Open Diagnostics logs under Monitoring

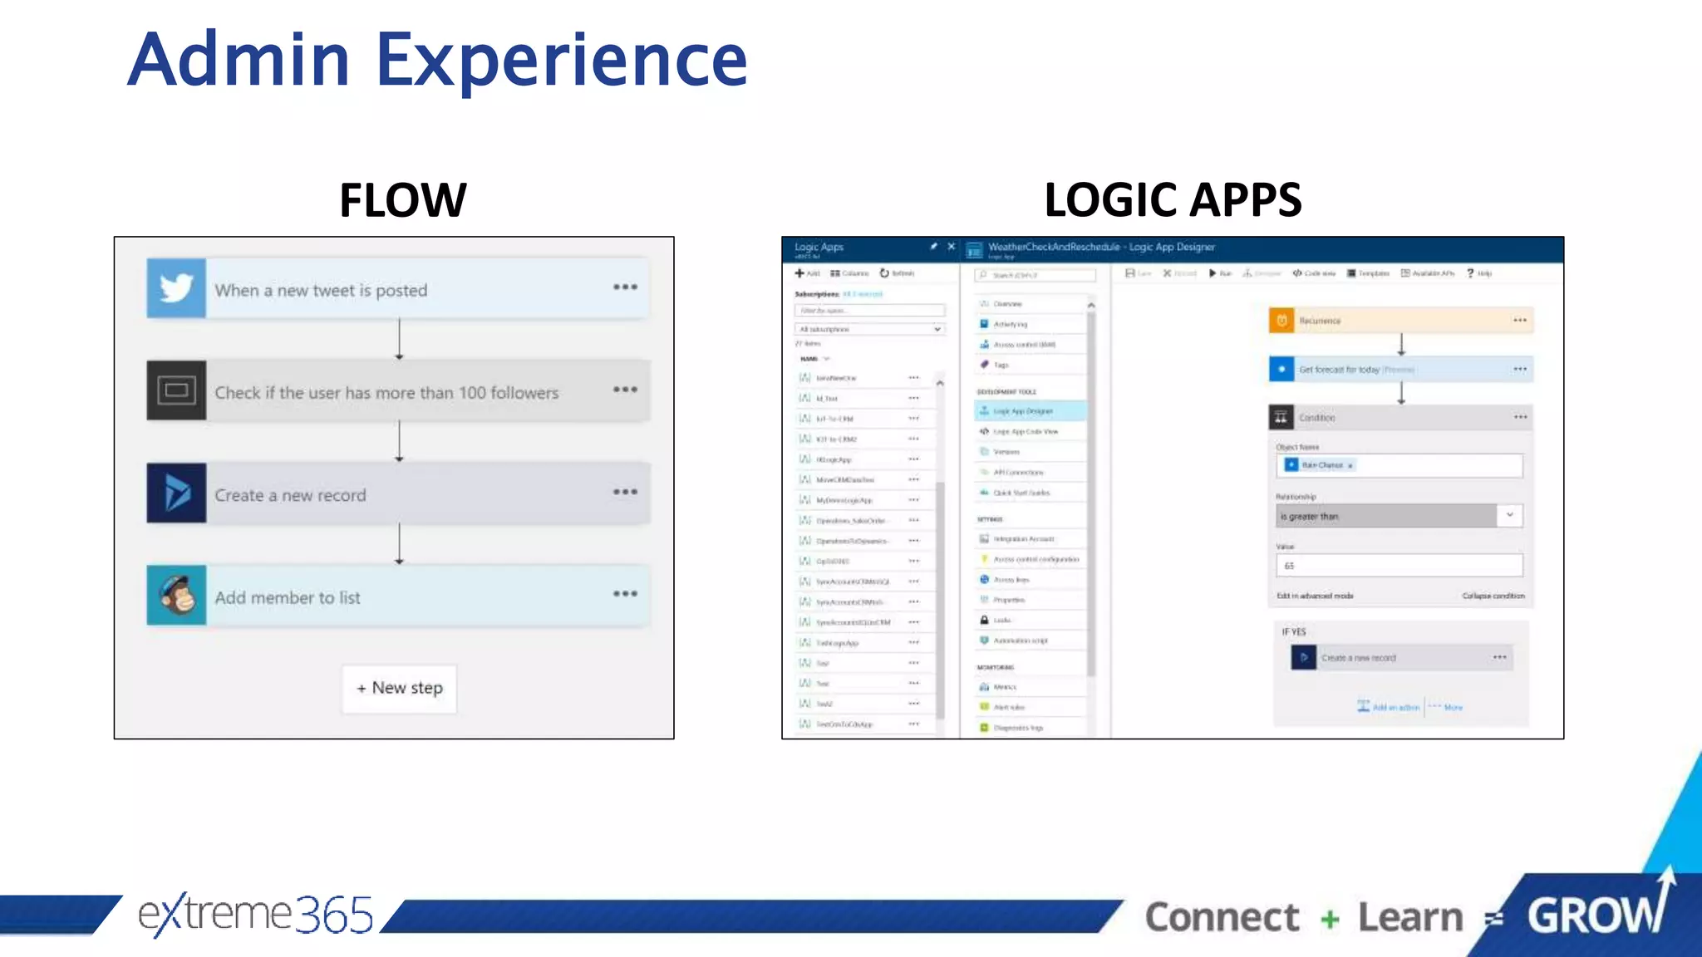(x=1031, y=728)
